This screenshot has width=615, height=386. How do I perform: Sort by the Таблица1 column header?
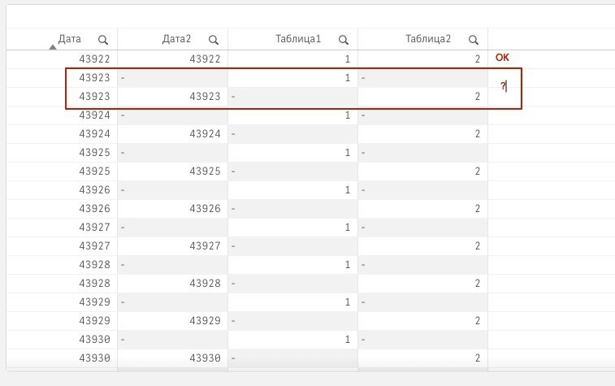[x=298, y=39]
